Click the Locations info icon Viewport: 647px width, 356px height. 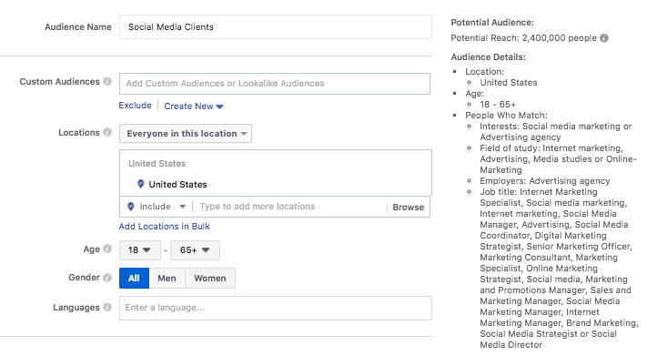pyautogui.click(x=107, y=132)
